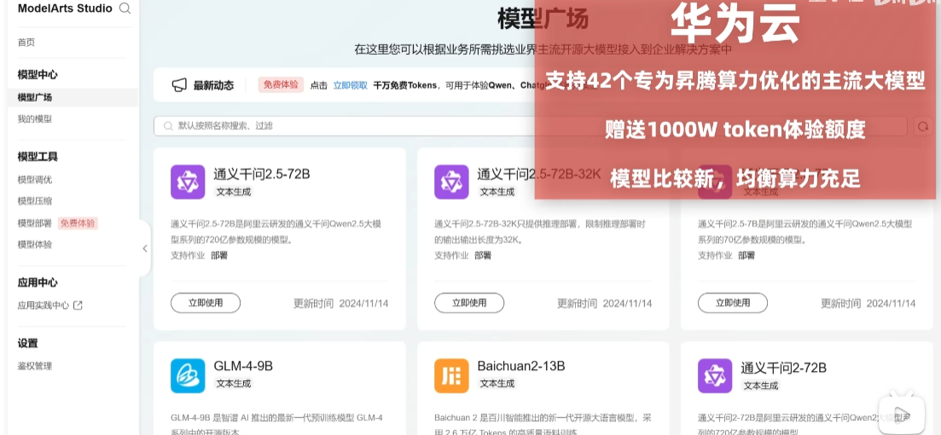Collapse the left sidebar with the chevron handle
Image resolution: width=941 pixels, height=435 pixels.
pos(145,248)
